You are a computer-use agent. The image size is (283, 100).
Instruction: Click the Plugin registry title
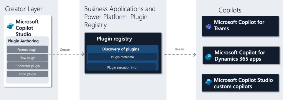coord(114,39)
